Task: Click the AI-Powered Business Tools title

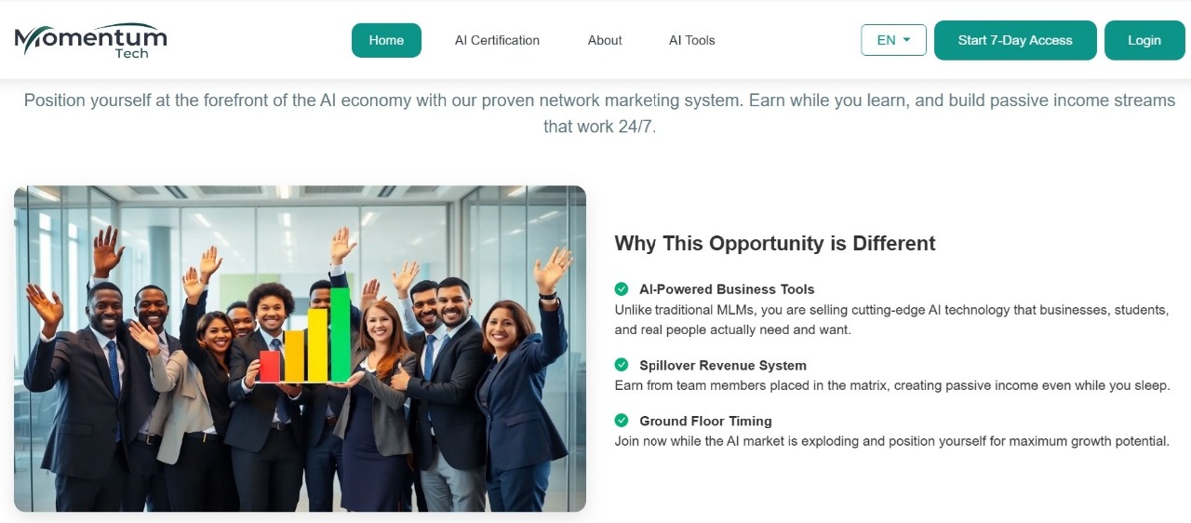Action: pos(727,289)
